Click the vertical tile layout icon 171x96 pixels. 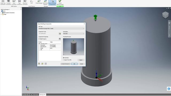point(29,95)
